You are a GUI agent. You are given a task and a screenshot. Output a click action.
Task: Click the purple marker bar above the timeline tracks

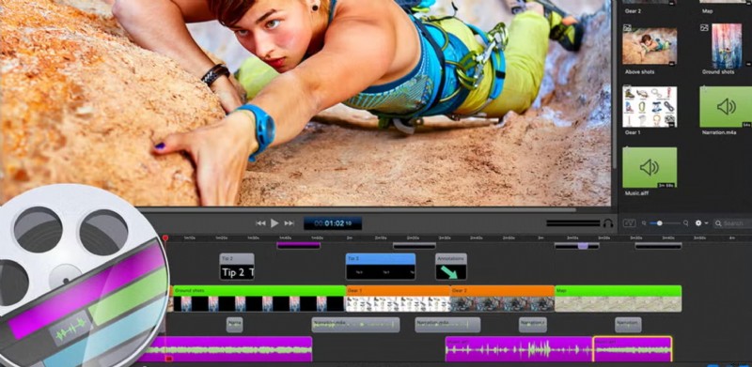coord(298,245)
